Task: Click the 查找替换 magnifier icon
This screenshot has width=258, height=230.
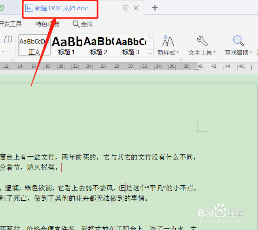Action: (239, 41)
